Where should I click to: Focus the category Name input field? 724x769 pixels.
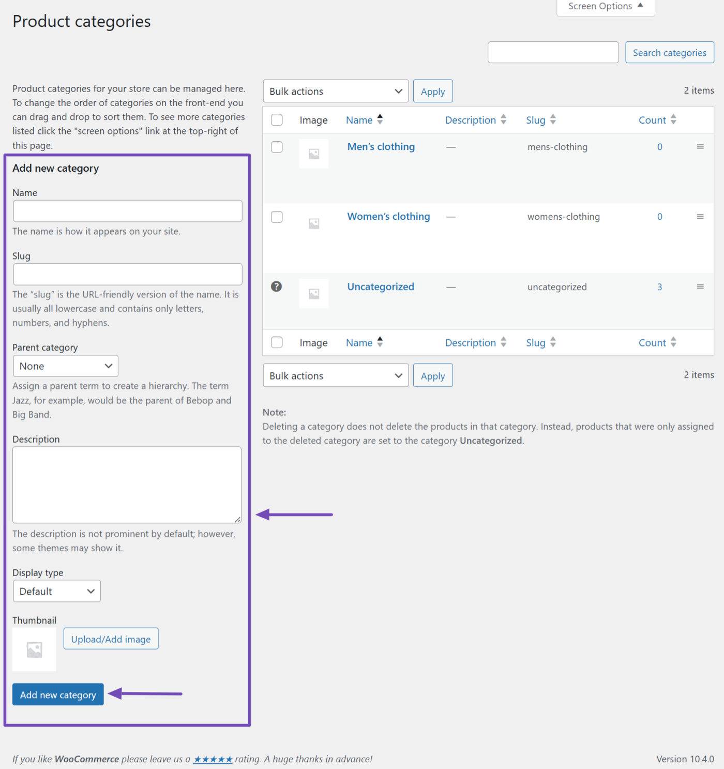pos(127,211)
